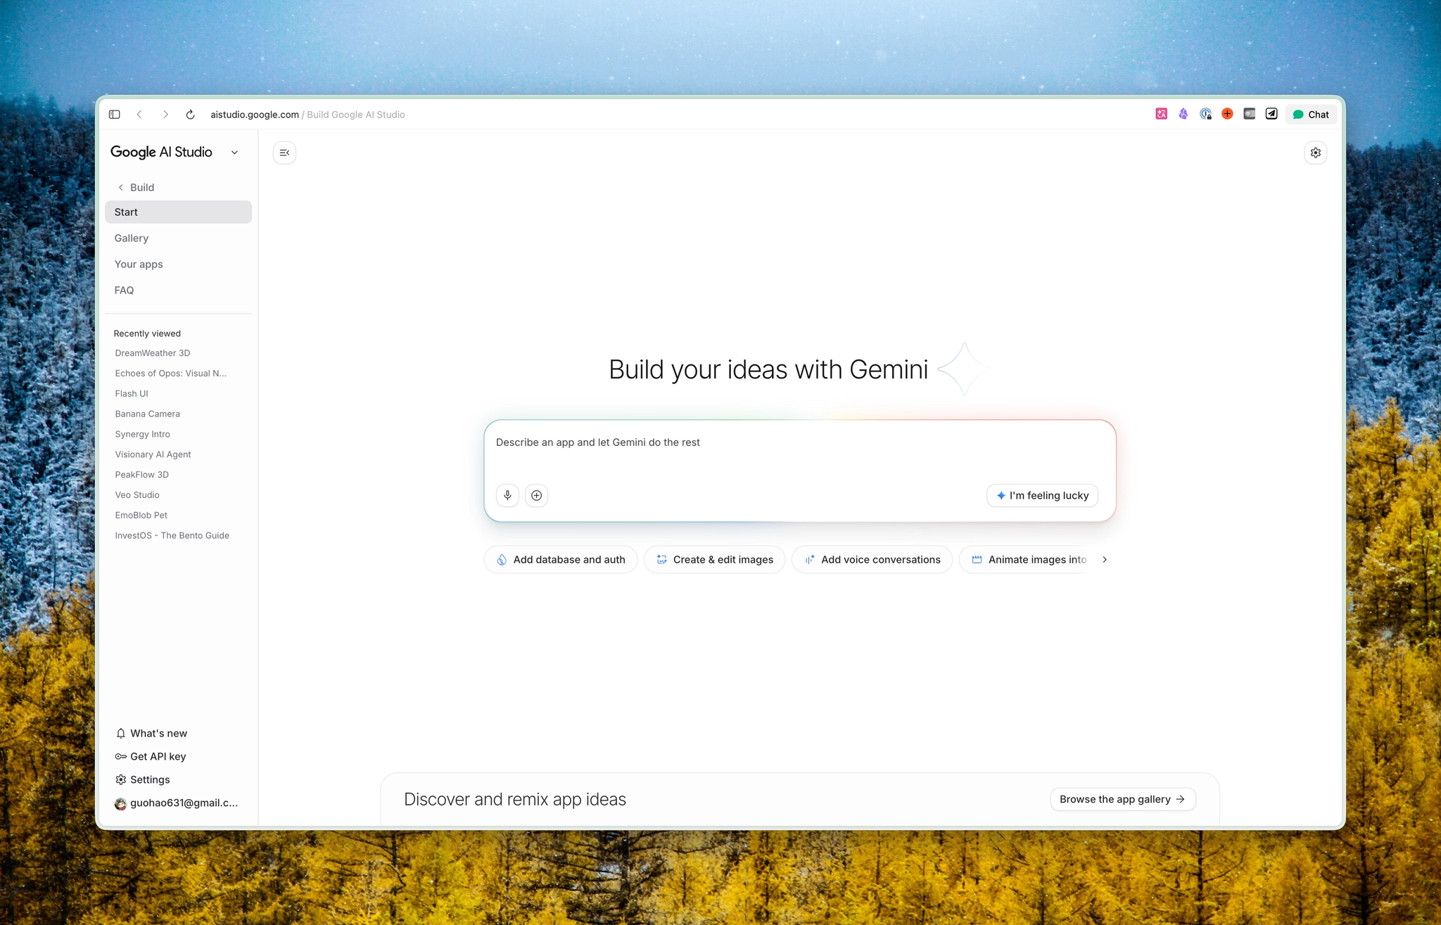Open the Gallery section in sidebar
This screenshot has width=1441, height=925.
point(132,238)
